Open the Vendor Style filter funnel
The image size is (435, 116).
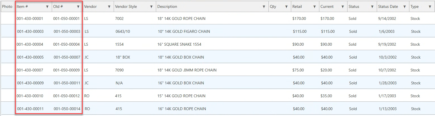coord(151,7)
